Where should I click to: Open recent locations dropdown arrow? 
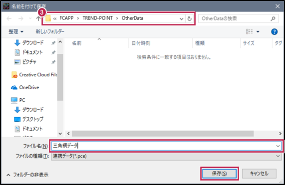[30, 18]
